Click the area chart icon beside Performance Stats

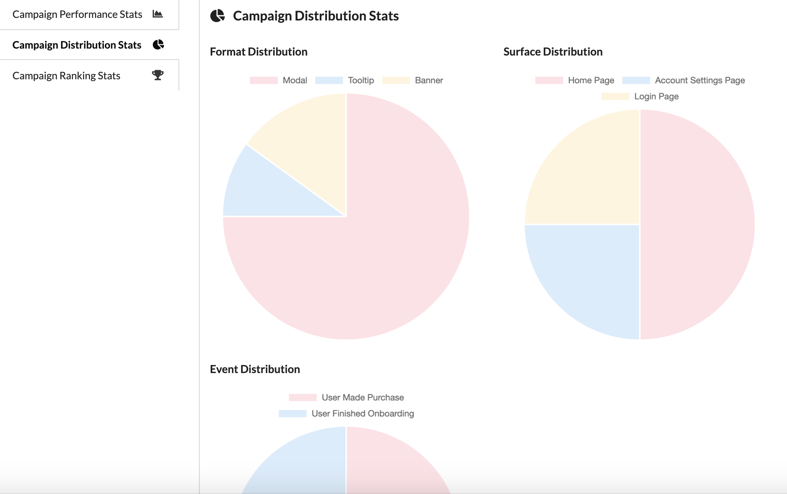click(x=158, y=14)
